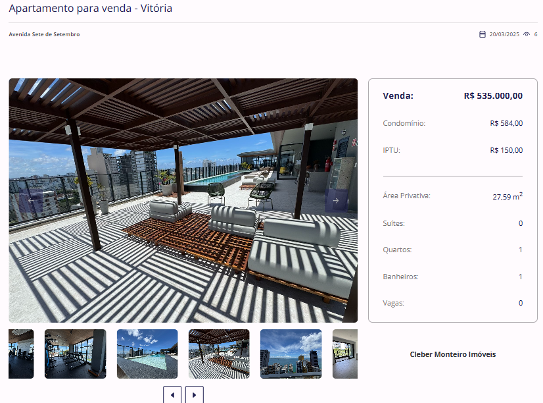Click the right thumbnail carousel arrow button
Screen dimensions: 543x403
pos(195,394)
